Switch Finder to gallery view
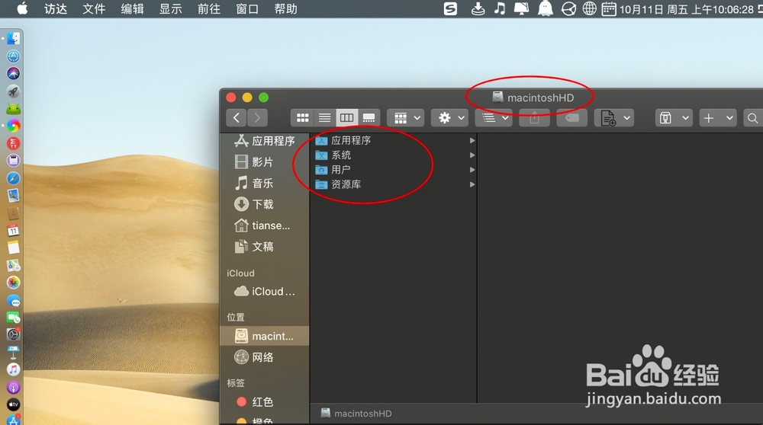Screen dimensions: 763x425 point(369,117)
